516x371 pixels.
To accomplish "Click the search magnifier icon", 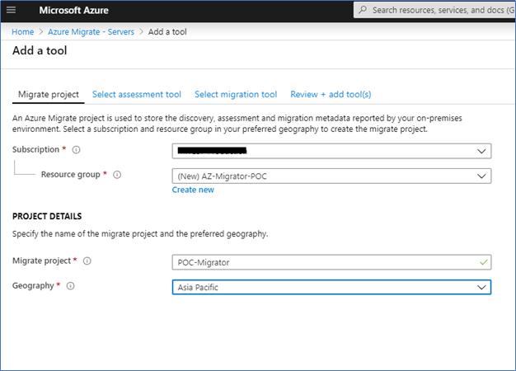I will pos(363,10).
